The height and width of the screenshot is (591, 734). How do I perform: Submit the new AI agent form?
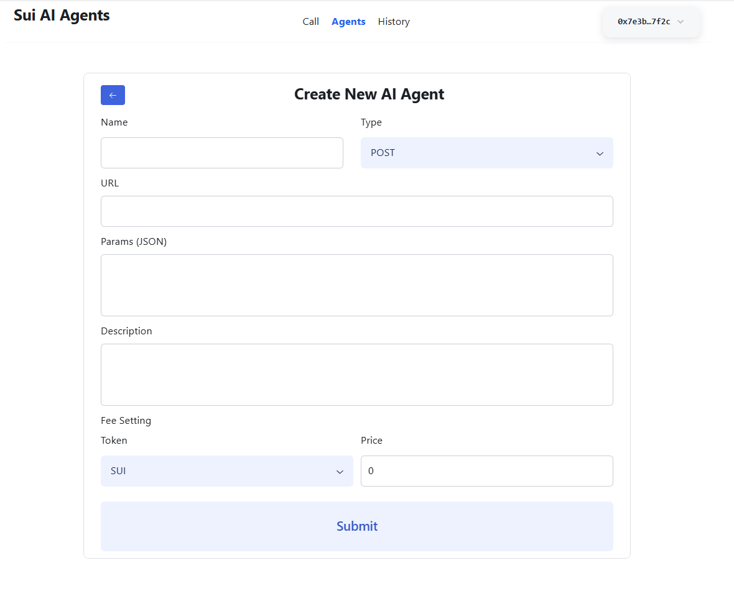(x=356, y=526)
